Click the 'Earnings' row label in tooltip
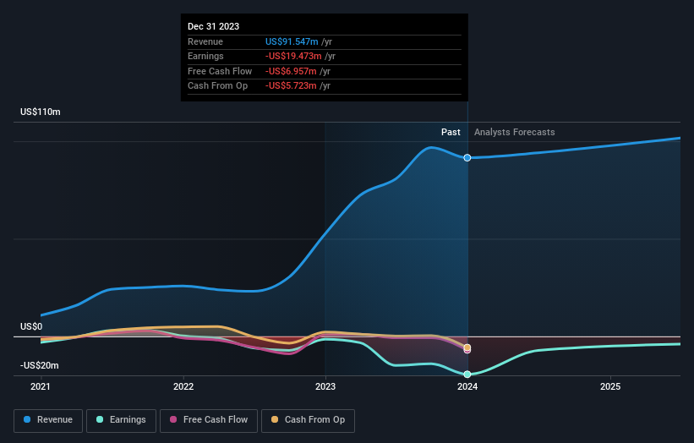Screen dimensions: 694x443 click(x=205, y=56)
